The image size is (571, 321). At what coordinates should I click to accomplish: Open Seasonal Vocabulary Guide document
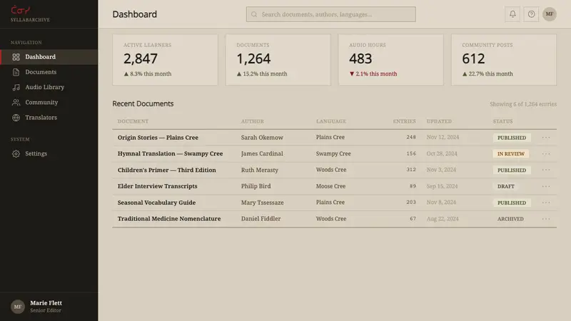point(156,203)
